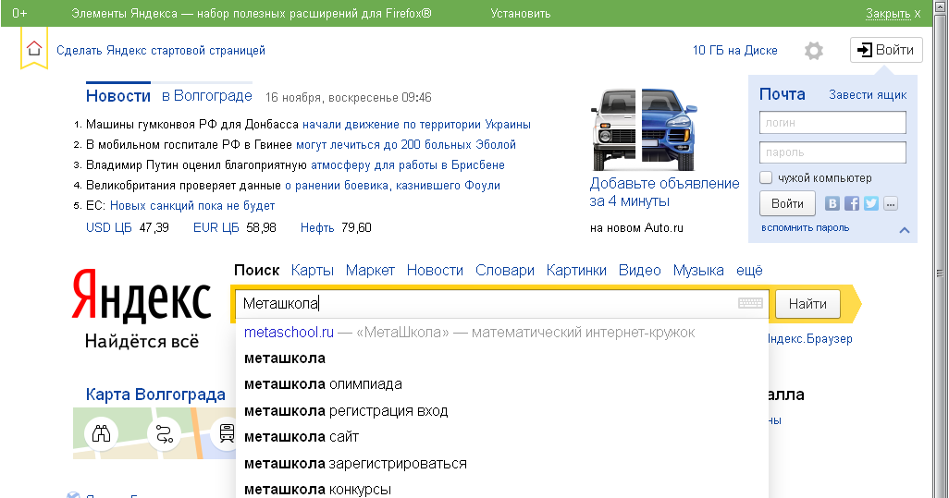Click the Нефть price link

tap(317, 228)
